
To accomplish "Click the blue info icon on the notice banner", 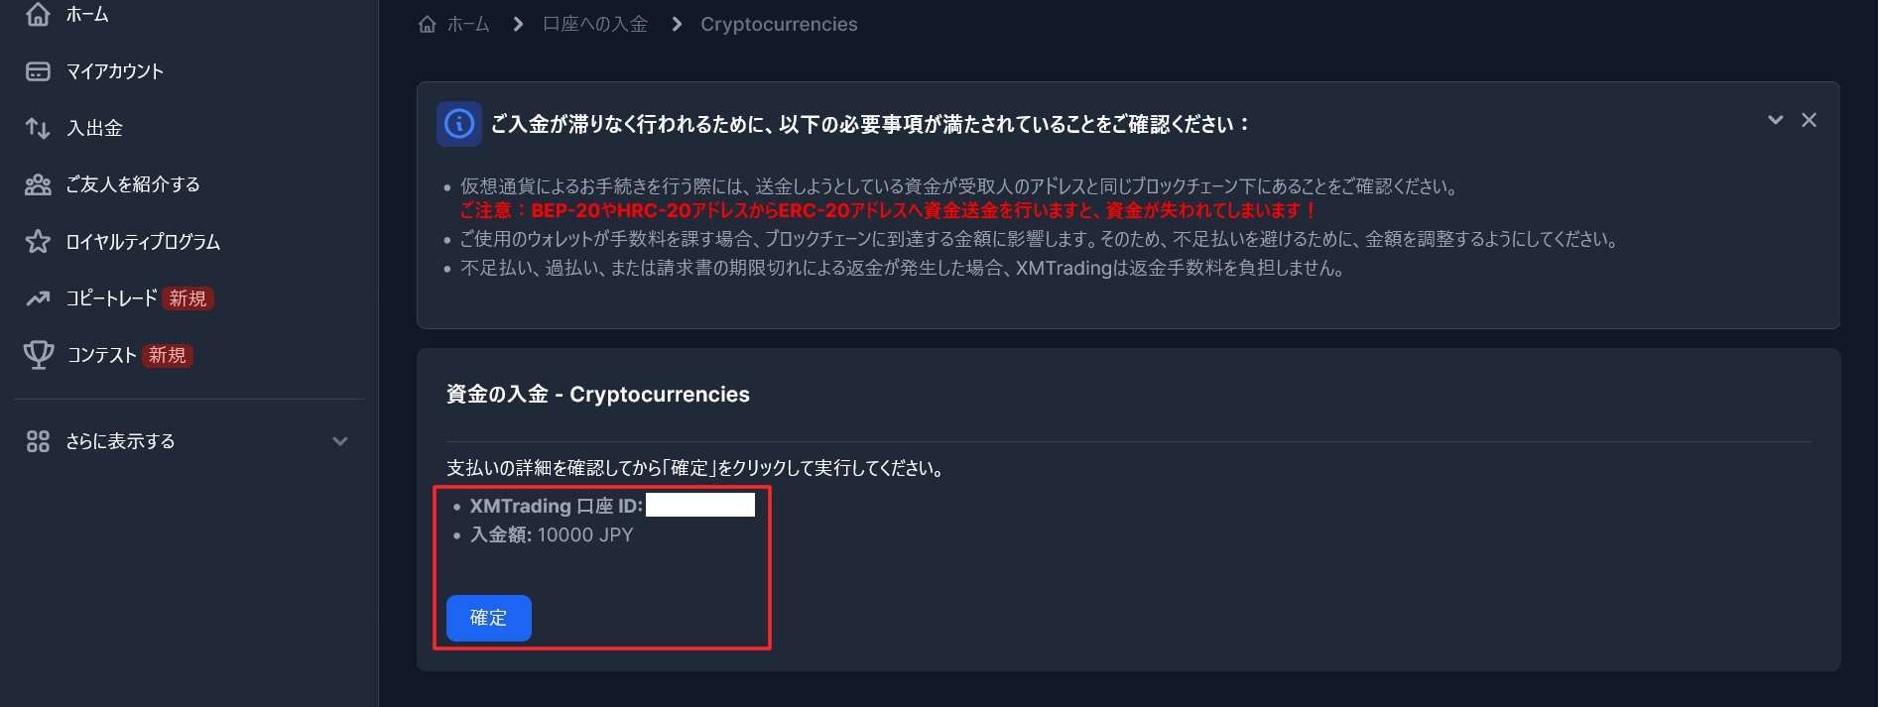I will 458,123.
